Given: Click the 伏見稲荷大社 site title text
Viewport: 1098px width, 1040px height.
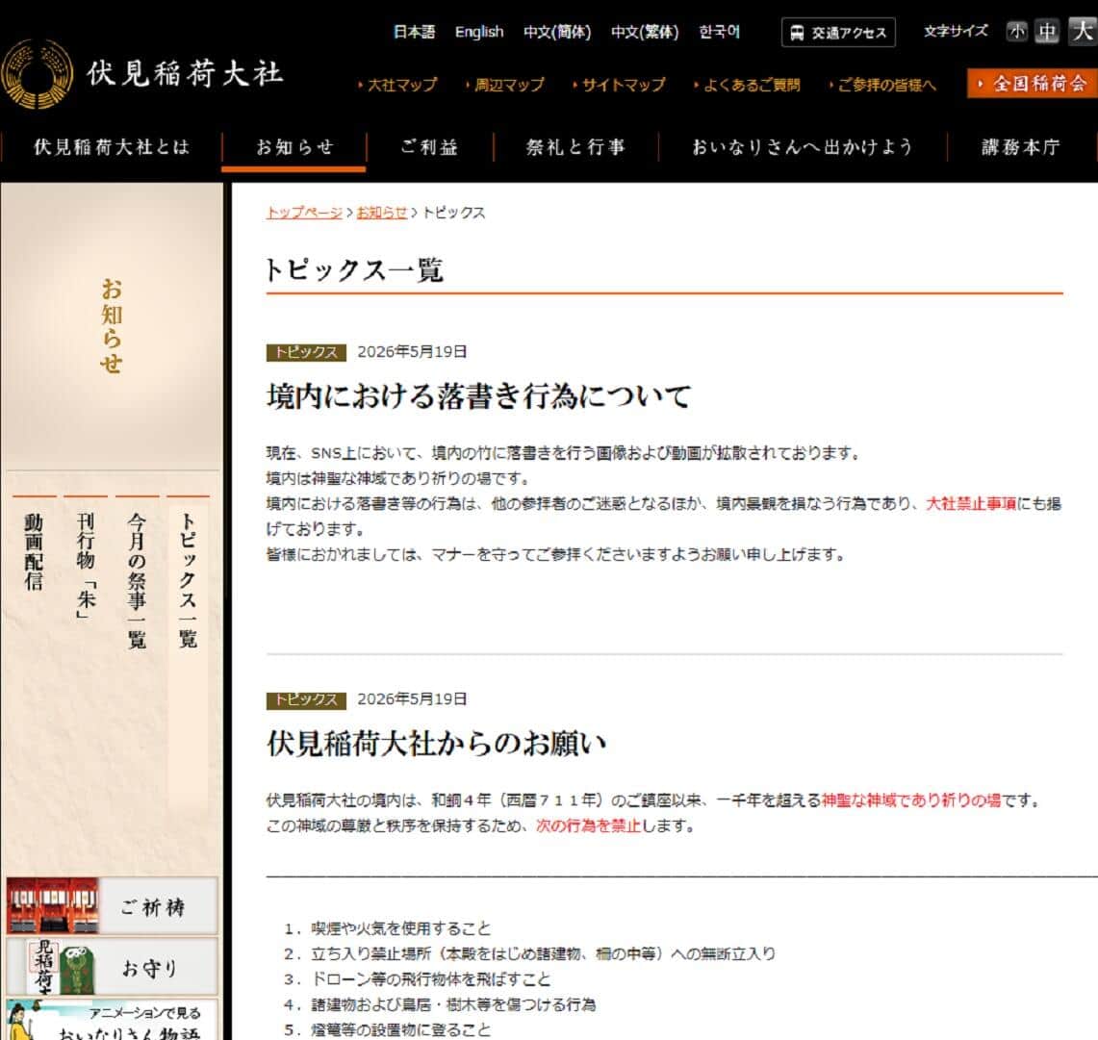Looking at the screenshot, I should point(186,73).
